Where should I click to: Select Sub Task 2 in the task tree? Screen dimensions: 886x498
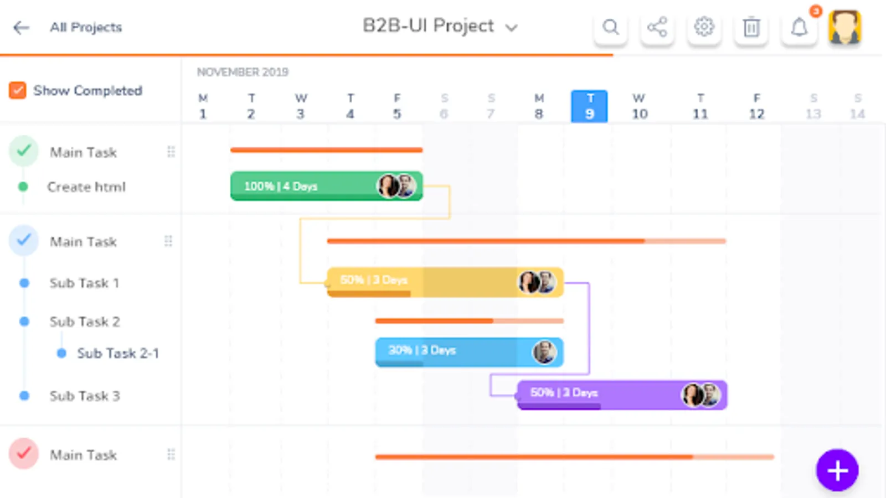pyautogui.click(x=85, y=321)
